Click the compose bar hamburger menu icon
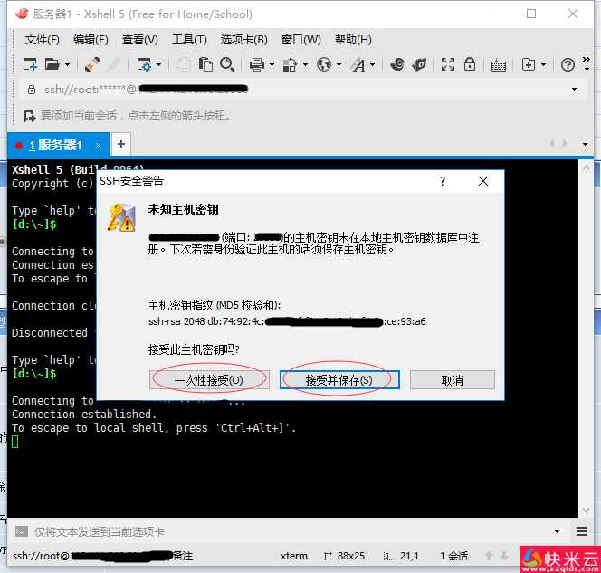Screen dimensions: 601x573 click(581, 531)
